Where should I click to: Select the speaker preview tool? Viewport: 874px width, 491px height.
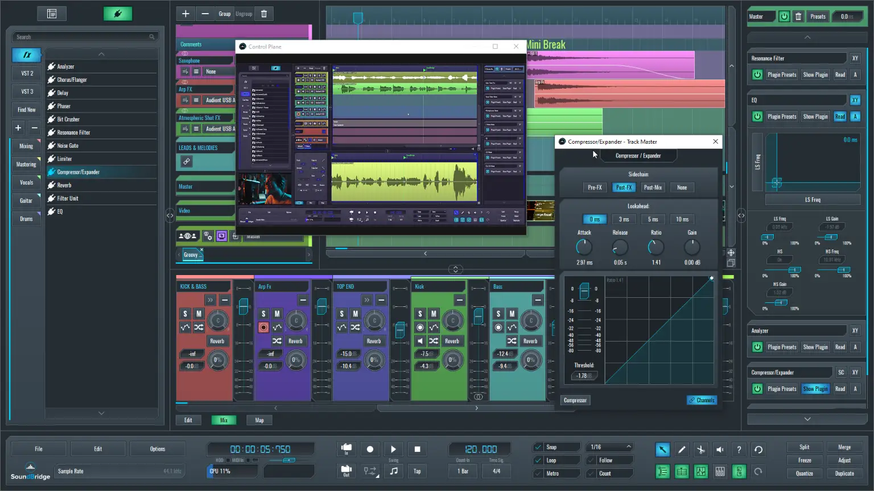(720, 450)
